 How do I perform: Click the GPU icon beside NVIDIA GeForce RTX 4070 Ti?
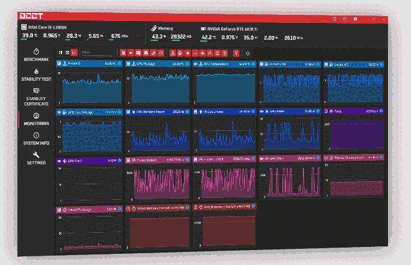tap(203, 29)
